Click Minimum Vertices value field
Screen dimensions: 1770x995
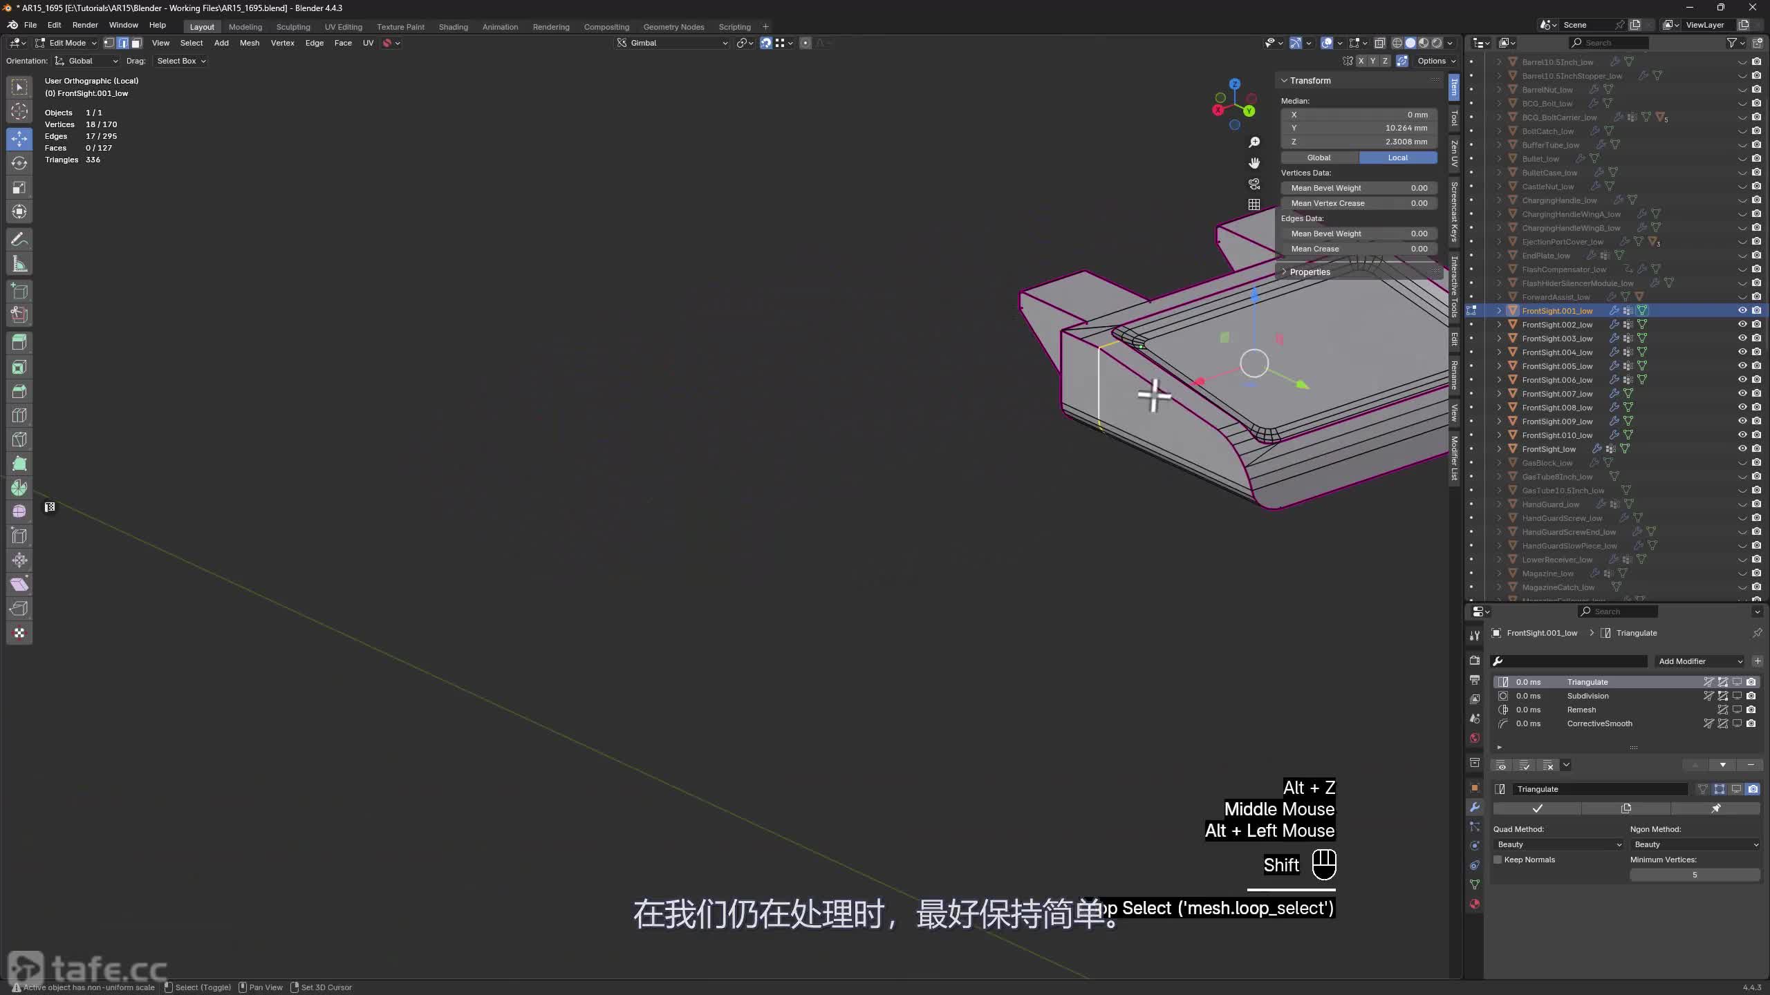click(x=1695, y=875)
